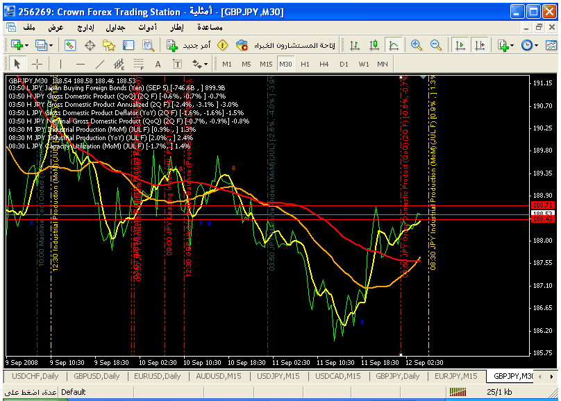
Task: Open the Market Watch window icon
Action: pos(70,45)
